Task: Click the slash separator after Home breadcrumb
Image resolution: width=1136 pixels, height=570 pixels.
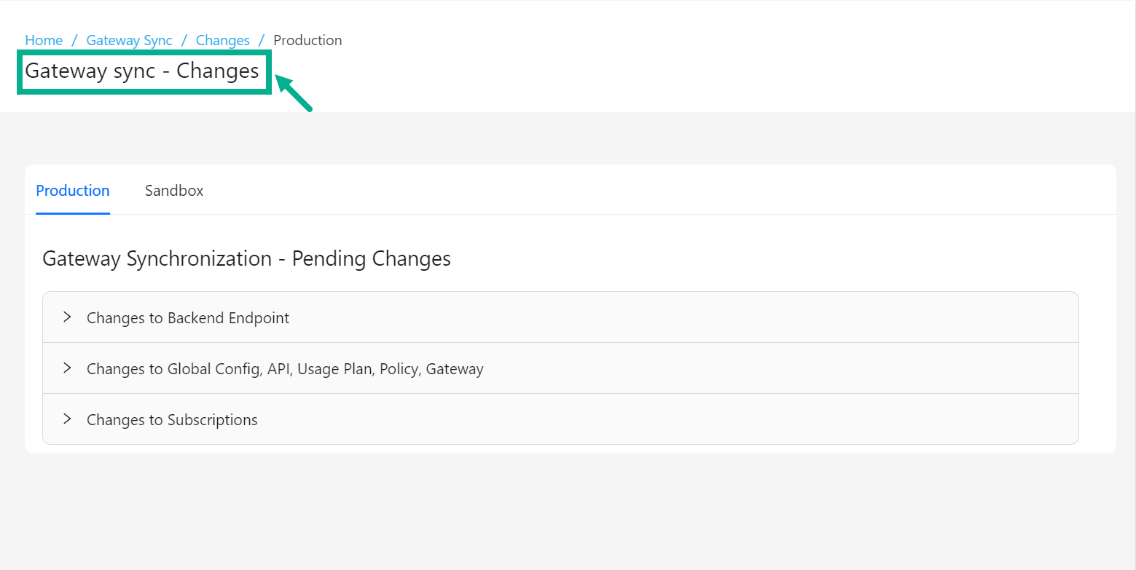Action: 74,41
